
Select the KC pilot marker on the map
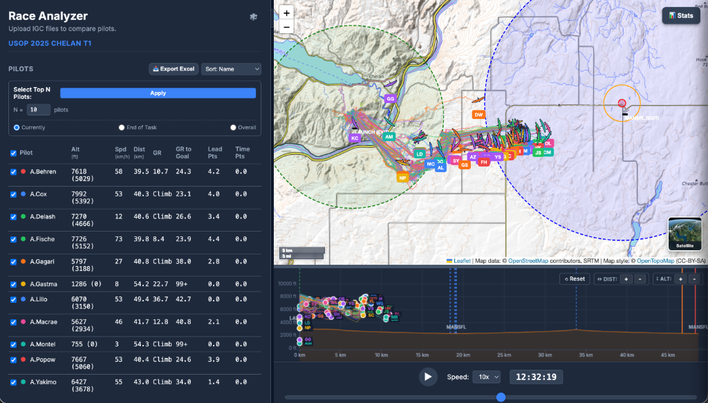tap(355, 138)
